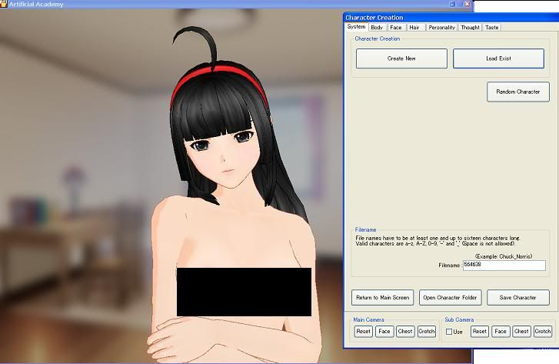This screenshot has height=364, width=559.
Task: Set Main Camera to Chest view
Action: (405, 332)
